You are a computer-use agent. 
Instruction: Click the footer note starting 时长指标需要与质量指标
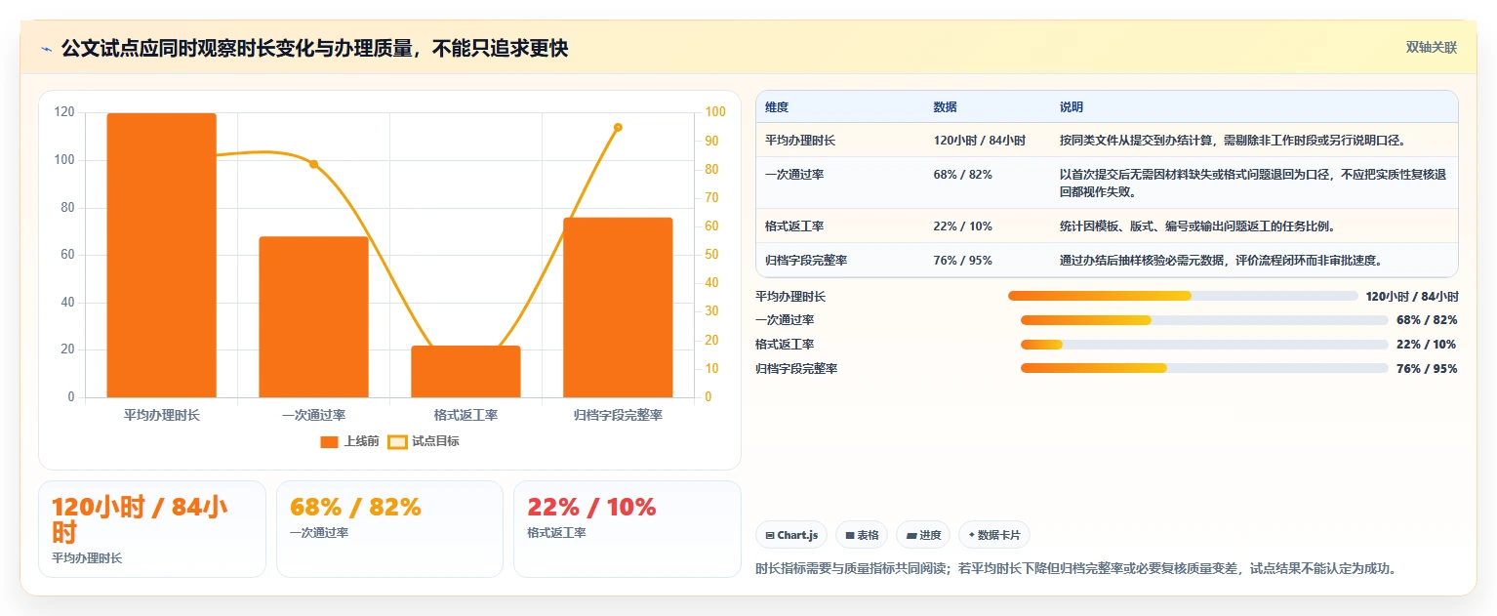[1076, 568]
